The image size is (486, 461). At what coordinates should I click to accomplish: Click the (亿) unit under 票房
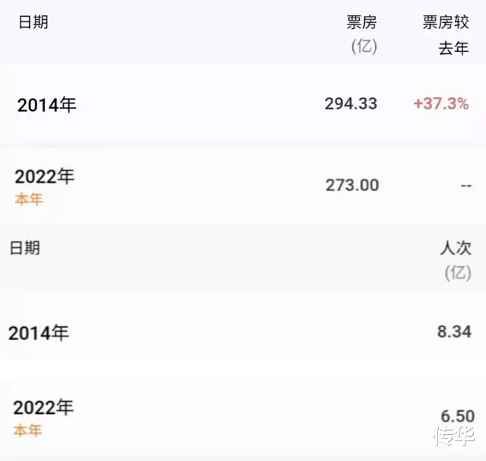tap(364, 46)
